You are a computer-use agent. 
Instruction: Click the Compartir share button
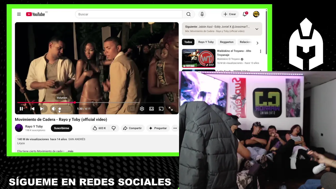132,128
